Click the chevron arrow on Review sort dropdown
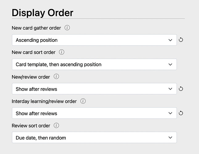The width and height of the screenshot is (199, 154). [170, 138]
